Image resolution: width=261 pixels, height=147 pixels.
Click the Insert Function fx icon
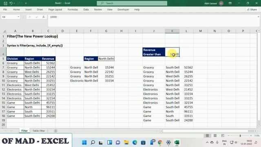tap(44, 17)
